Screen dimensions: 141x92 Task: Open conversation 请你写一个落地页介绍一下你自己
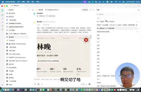[x=106, y=76]
